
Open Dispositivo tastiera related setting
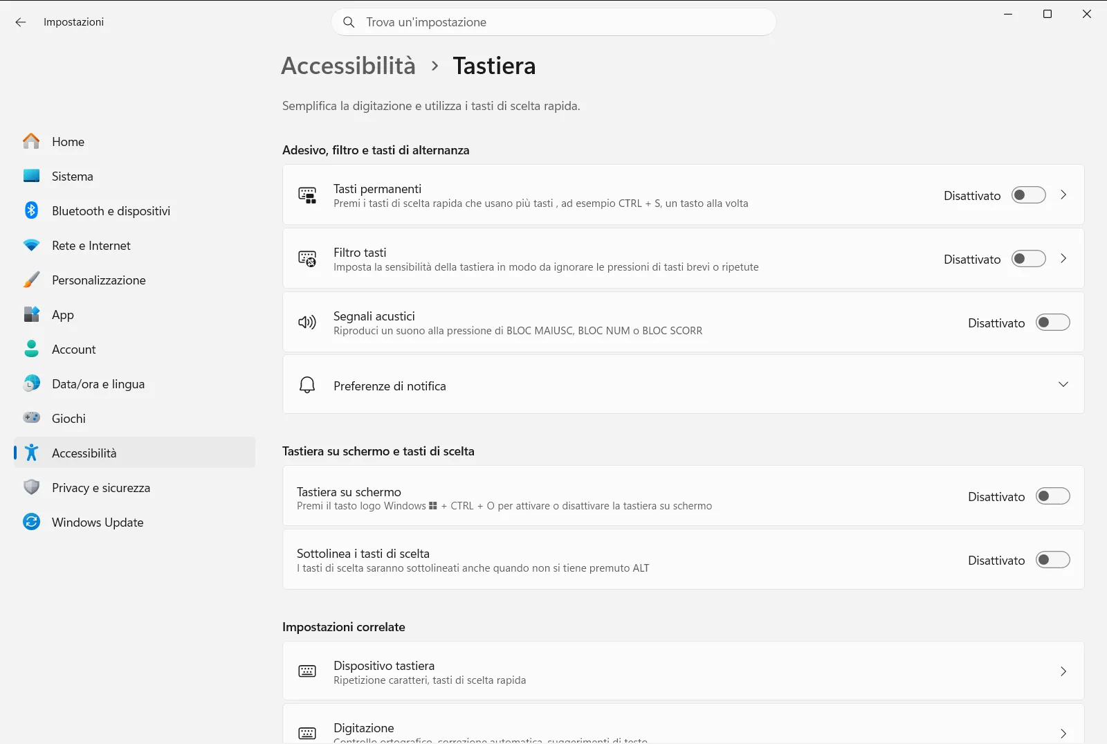coord(683,671)
